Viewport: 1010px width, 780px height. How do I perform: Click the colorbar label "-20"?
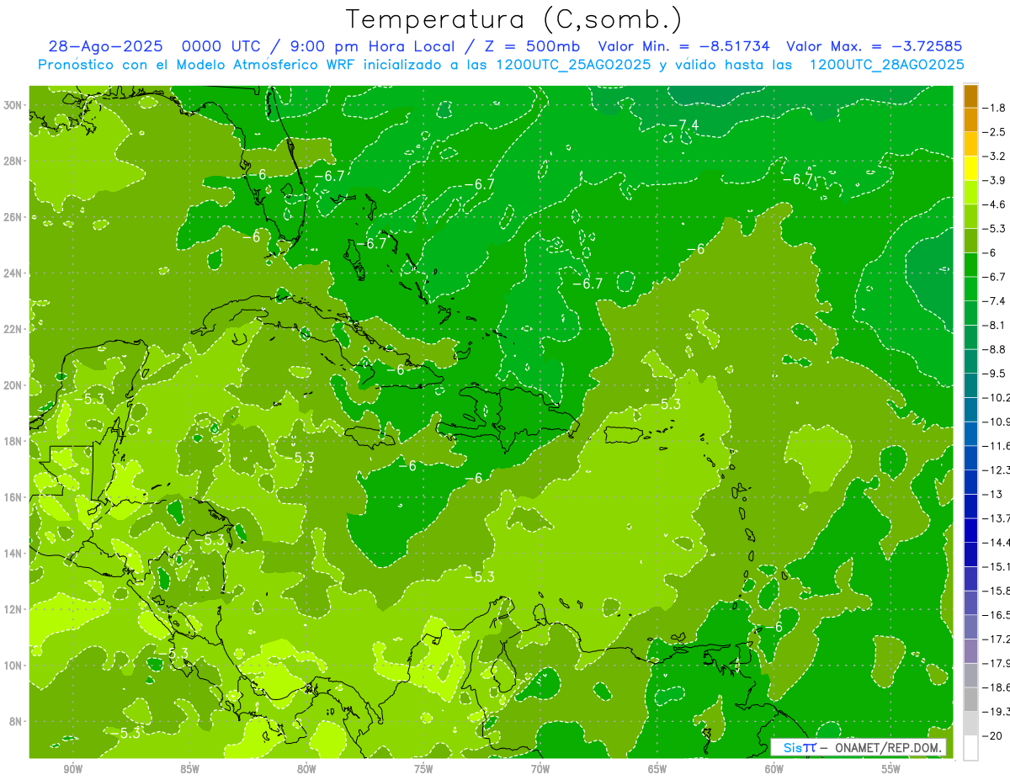pyautogui.click(x=994, y=735)
